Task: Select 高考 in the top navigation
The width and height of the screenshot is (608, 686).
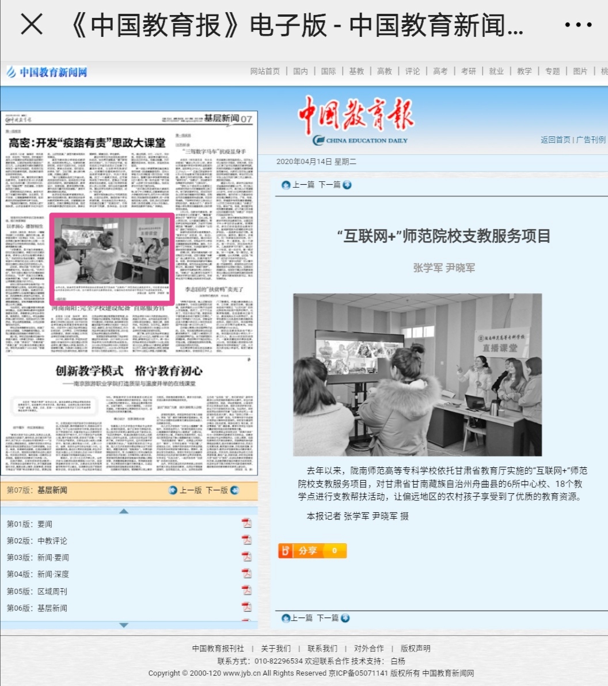Action: (440, 71)
